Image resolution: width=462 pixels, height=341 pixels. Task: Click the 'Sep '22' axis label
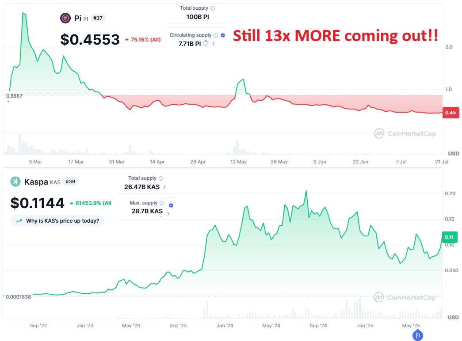click(x=38, y=326)
